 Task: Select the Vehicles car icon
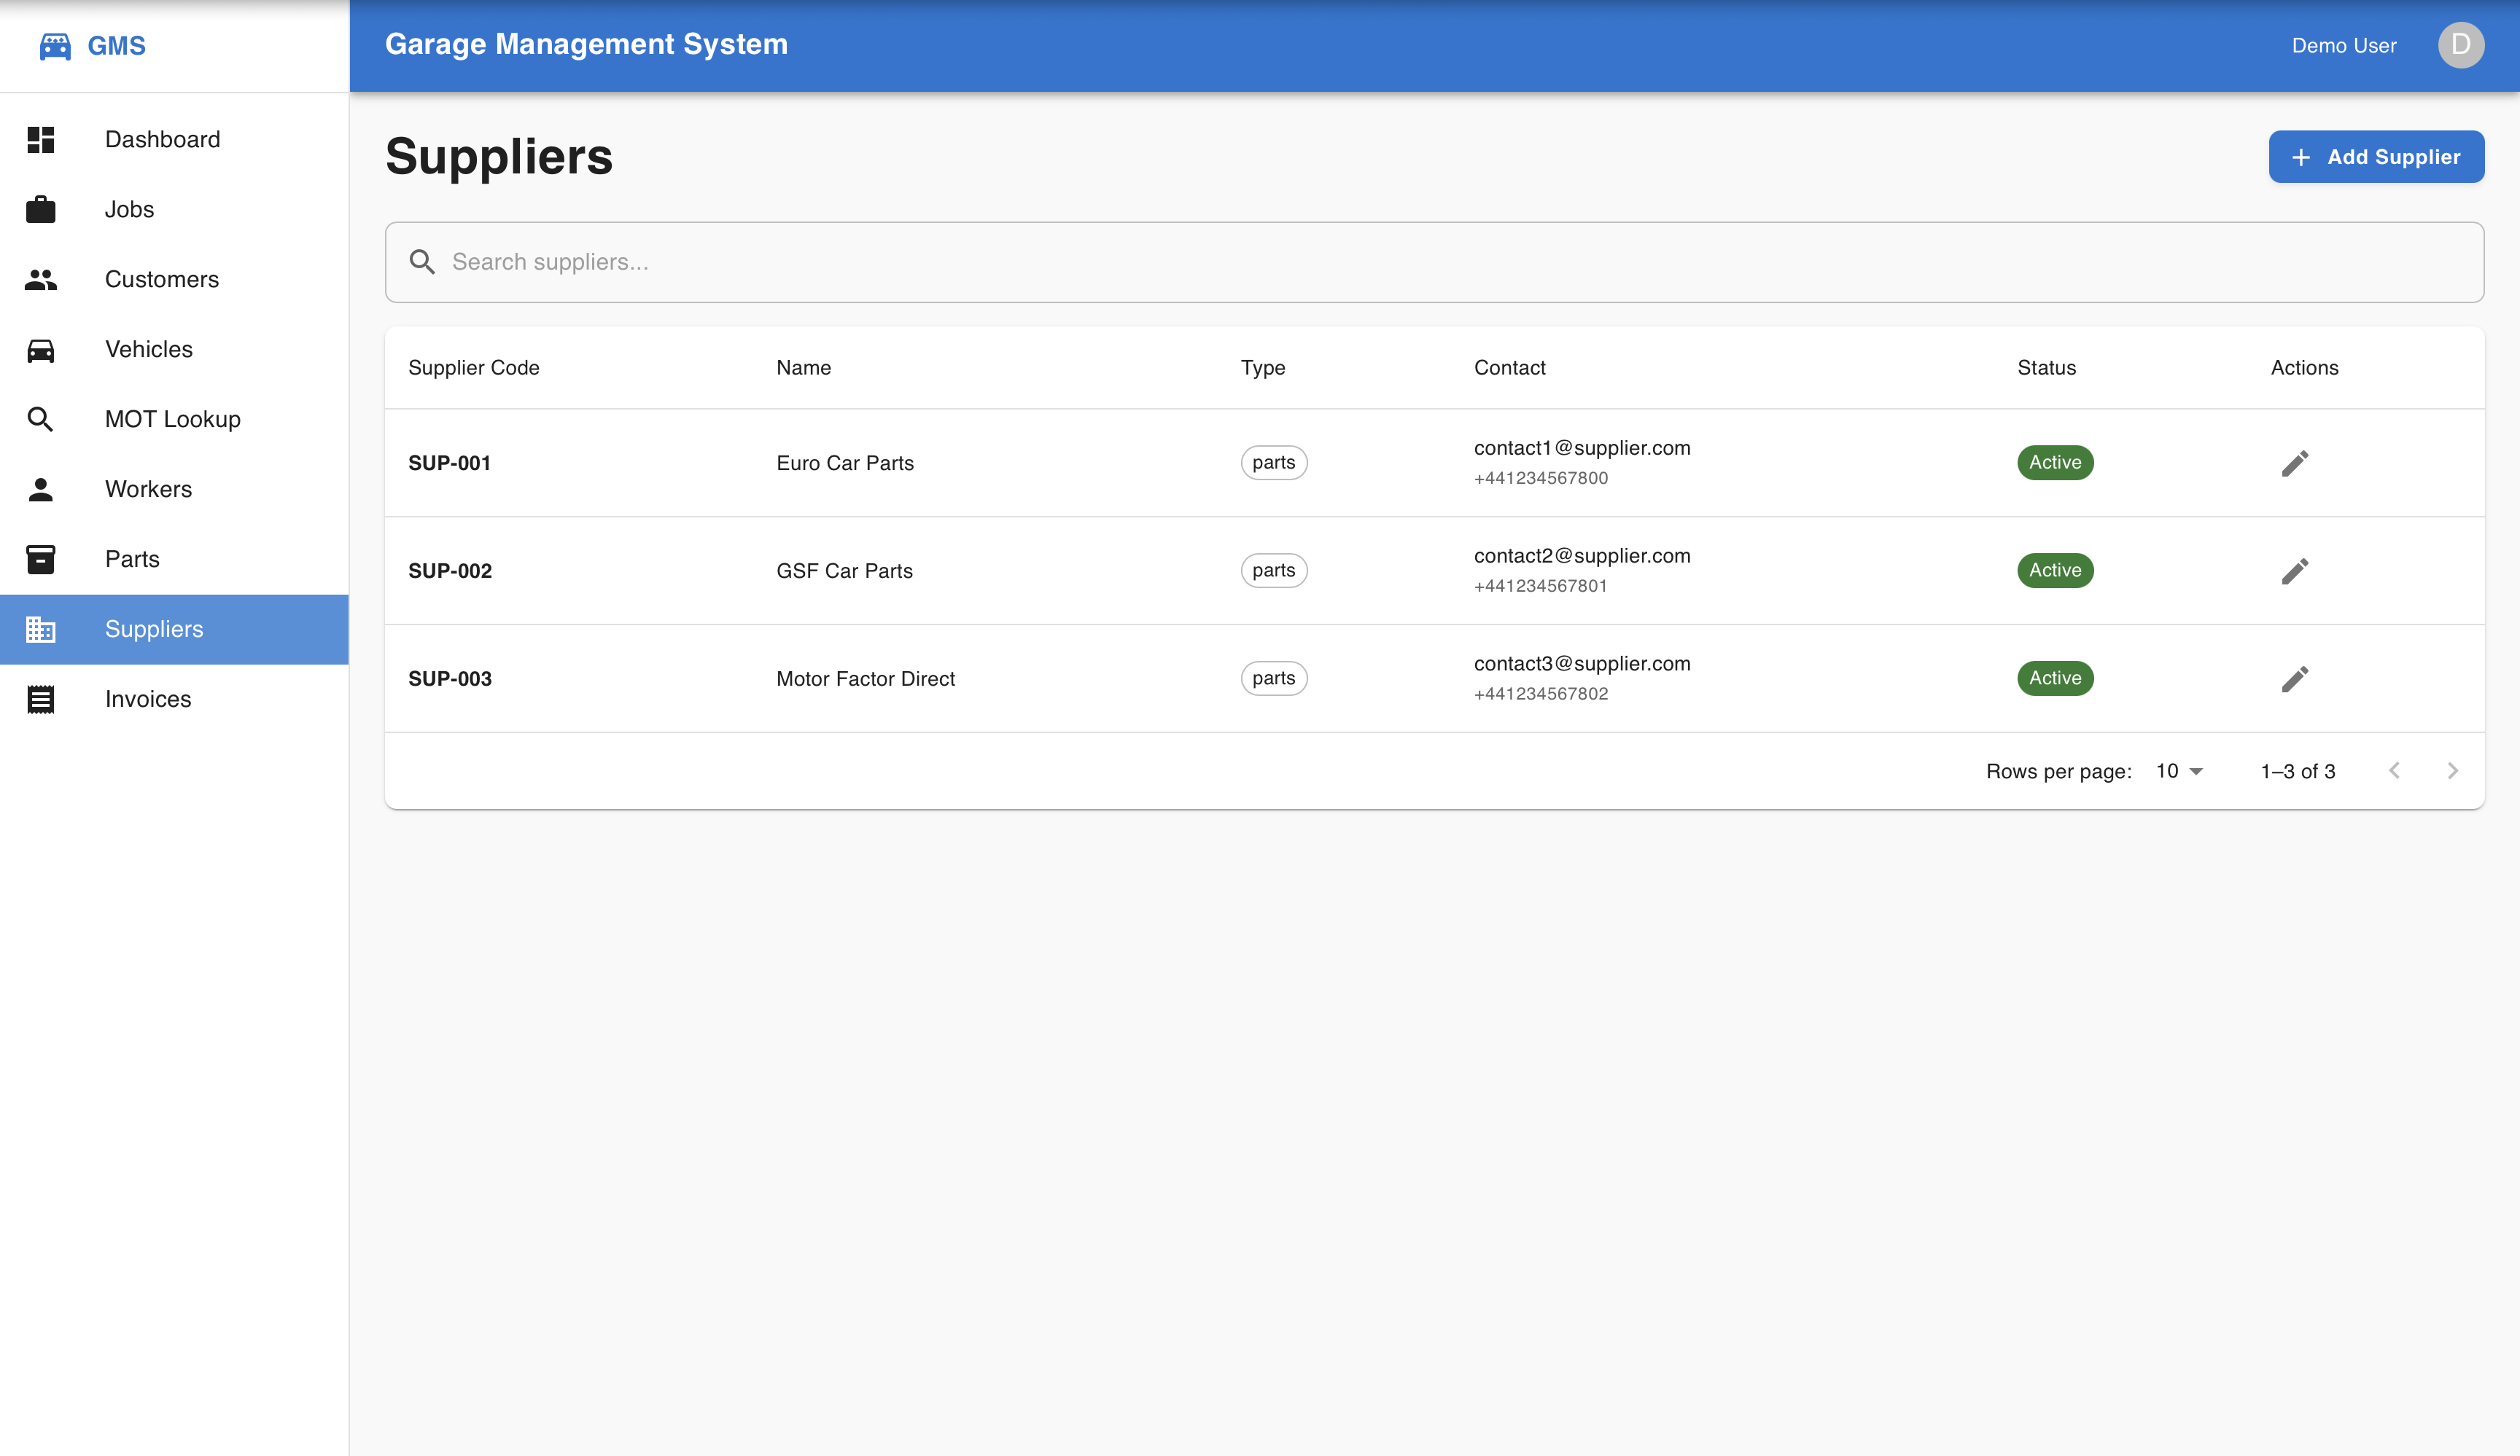click(x=41, y=349)
